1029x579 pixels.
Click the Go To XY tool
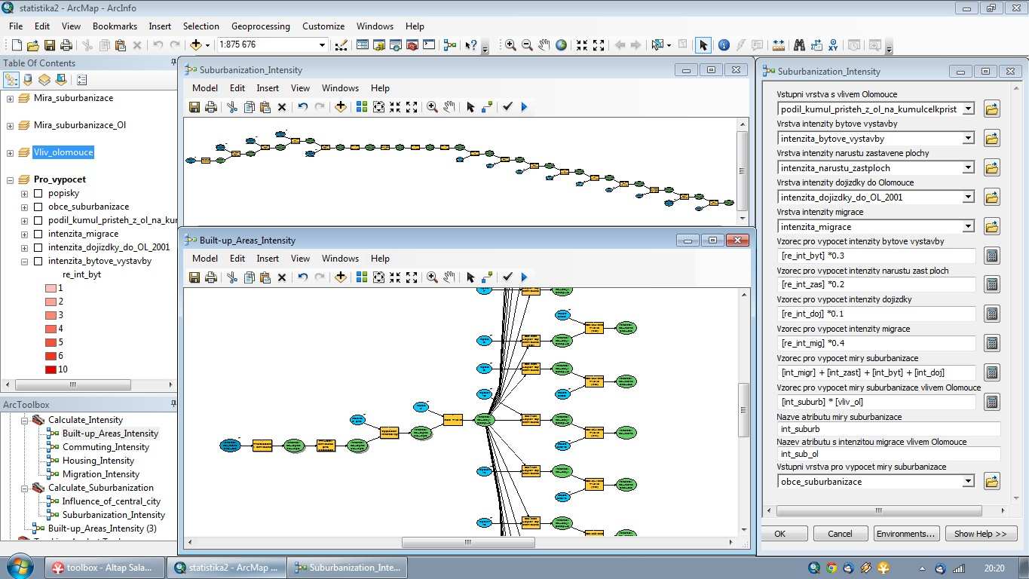pos(833,45)
